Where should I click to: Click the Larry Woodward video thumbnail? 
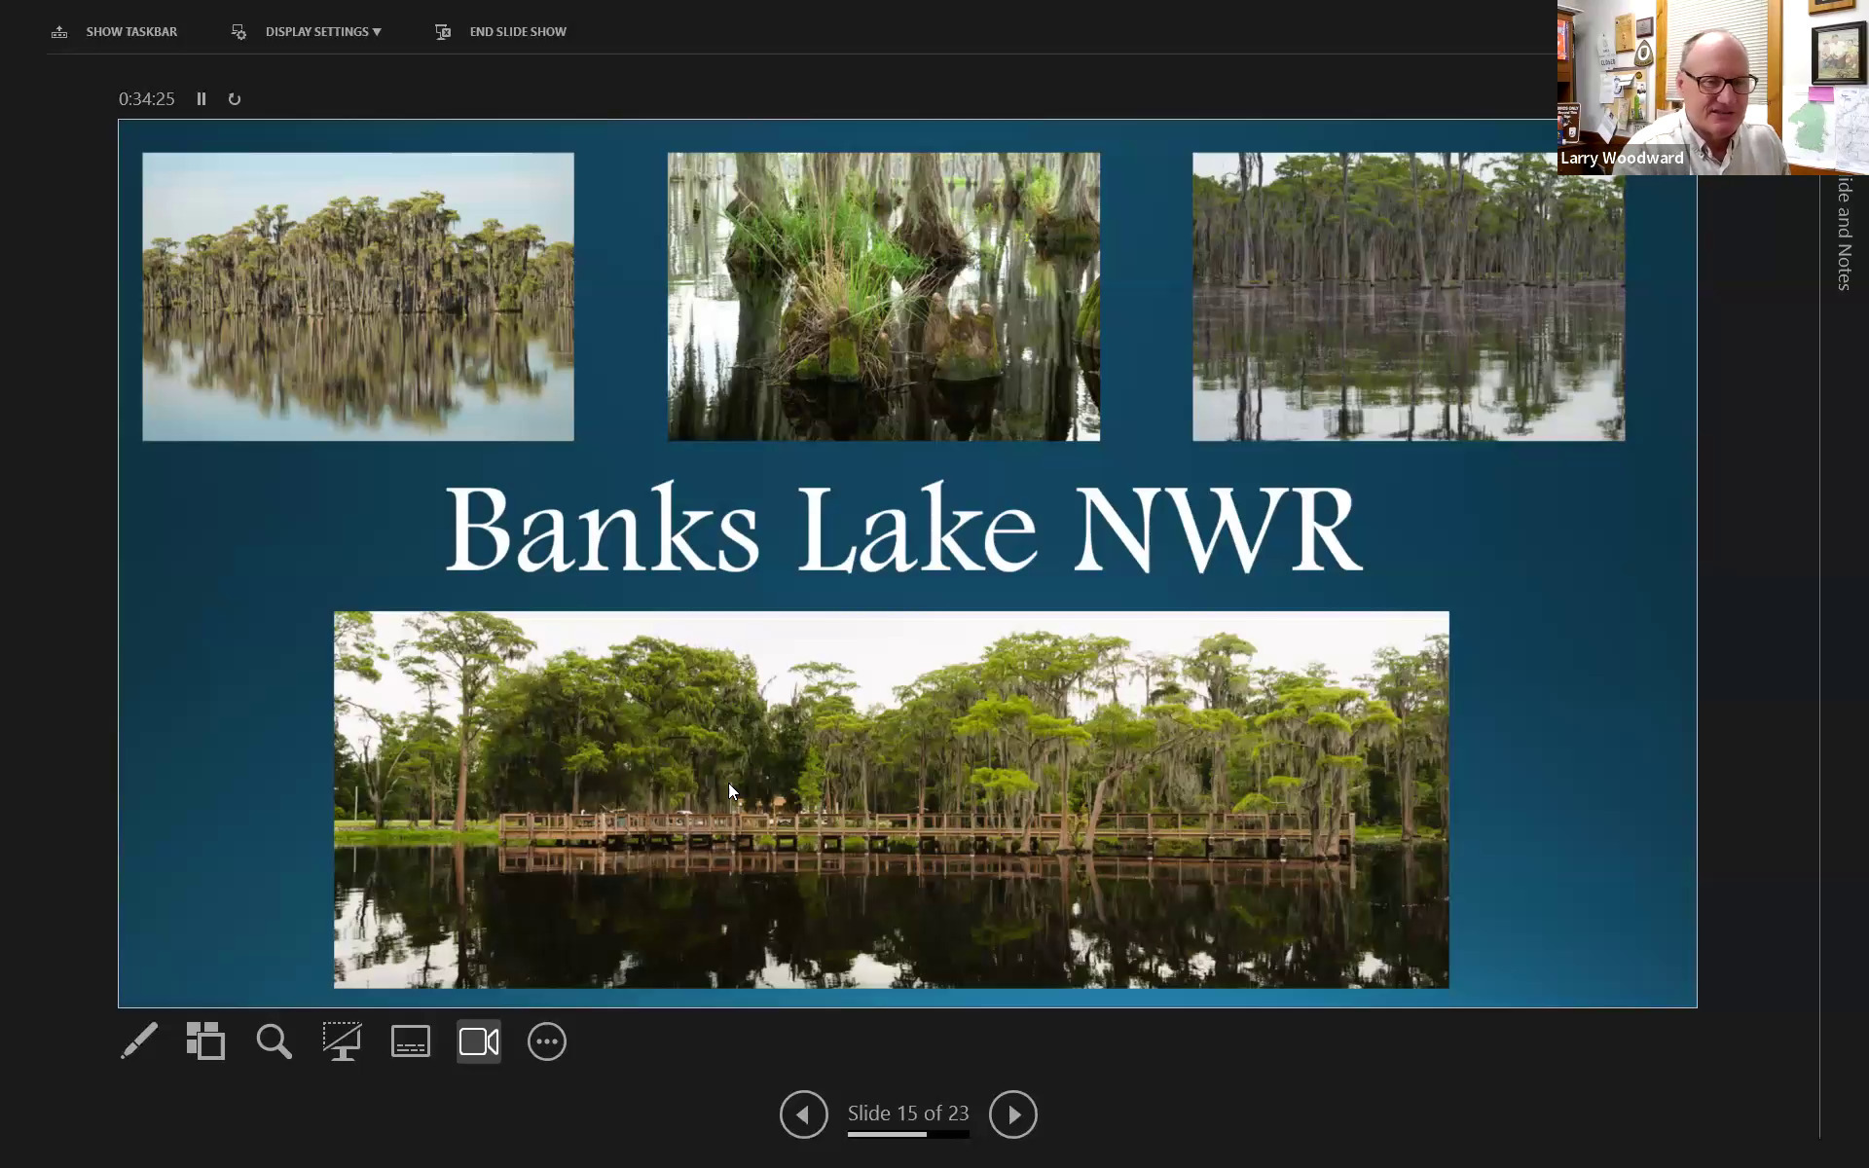click(x=1712, y=88)
